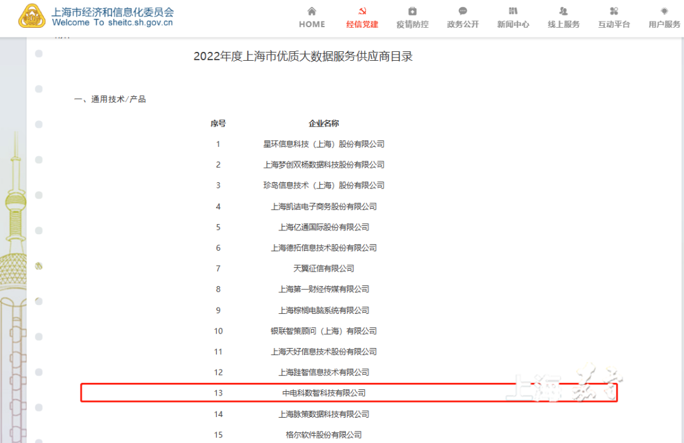Screen dimensions: 684x443
Task: Select the 政务公开 menu item
Action: coord(462,24)
